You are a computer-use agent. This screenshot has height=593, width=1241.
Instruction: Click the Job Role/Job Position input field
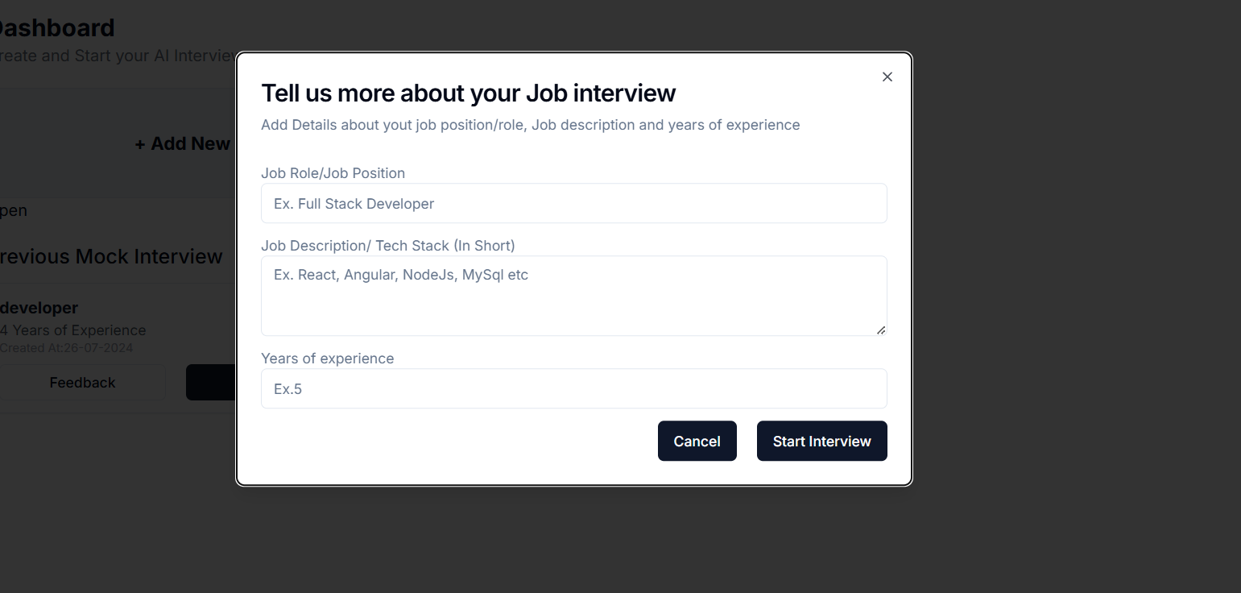[573, 204]
